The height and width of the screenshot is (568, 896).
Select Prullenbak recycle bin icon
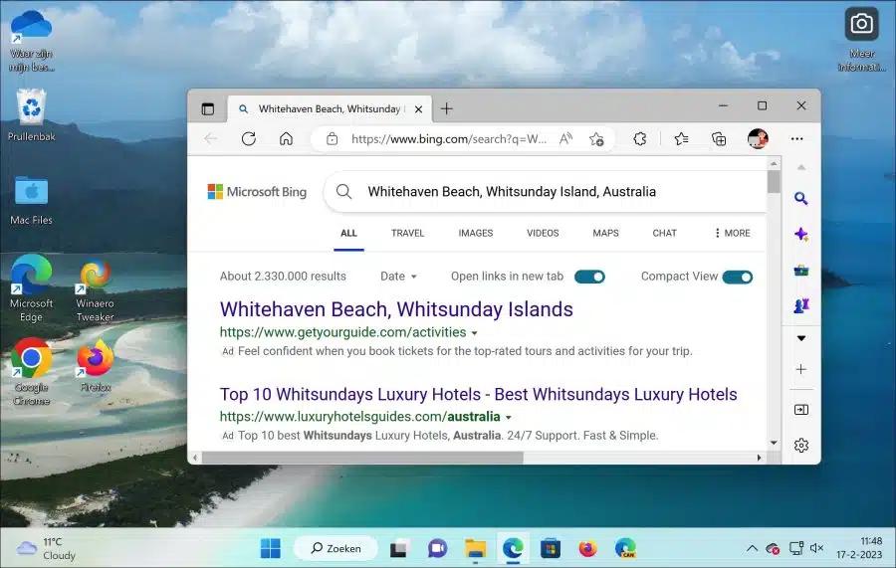(x=32, y=114)
